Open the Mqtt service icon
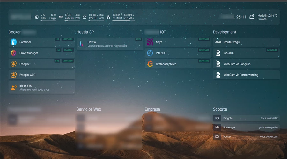This screenshot has height=159, width=287. coord(150,42)
